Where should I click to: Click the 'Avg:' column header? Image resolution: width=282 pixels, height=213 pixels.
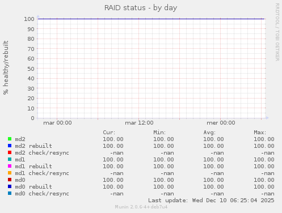(209, 133)
